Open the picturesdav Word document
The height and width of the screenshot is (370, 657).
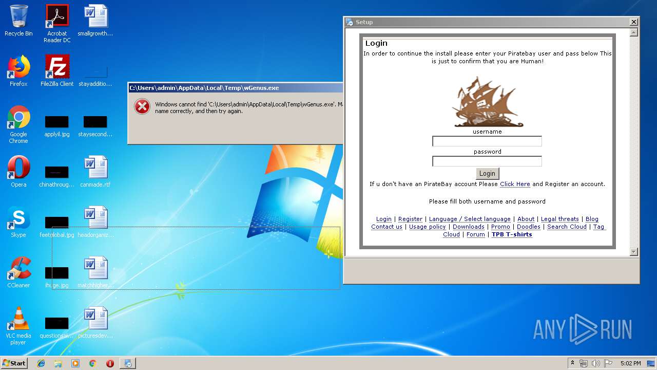(95, 323)
